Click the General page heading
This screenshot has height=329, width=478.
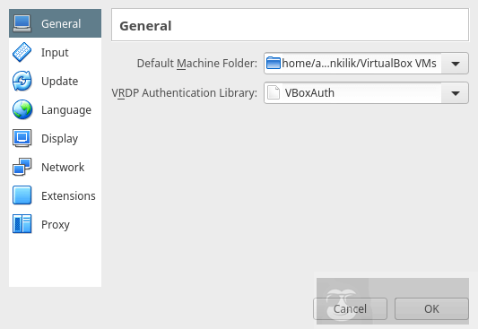[x=145, y=26]
